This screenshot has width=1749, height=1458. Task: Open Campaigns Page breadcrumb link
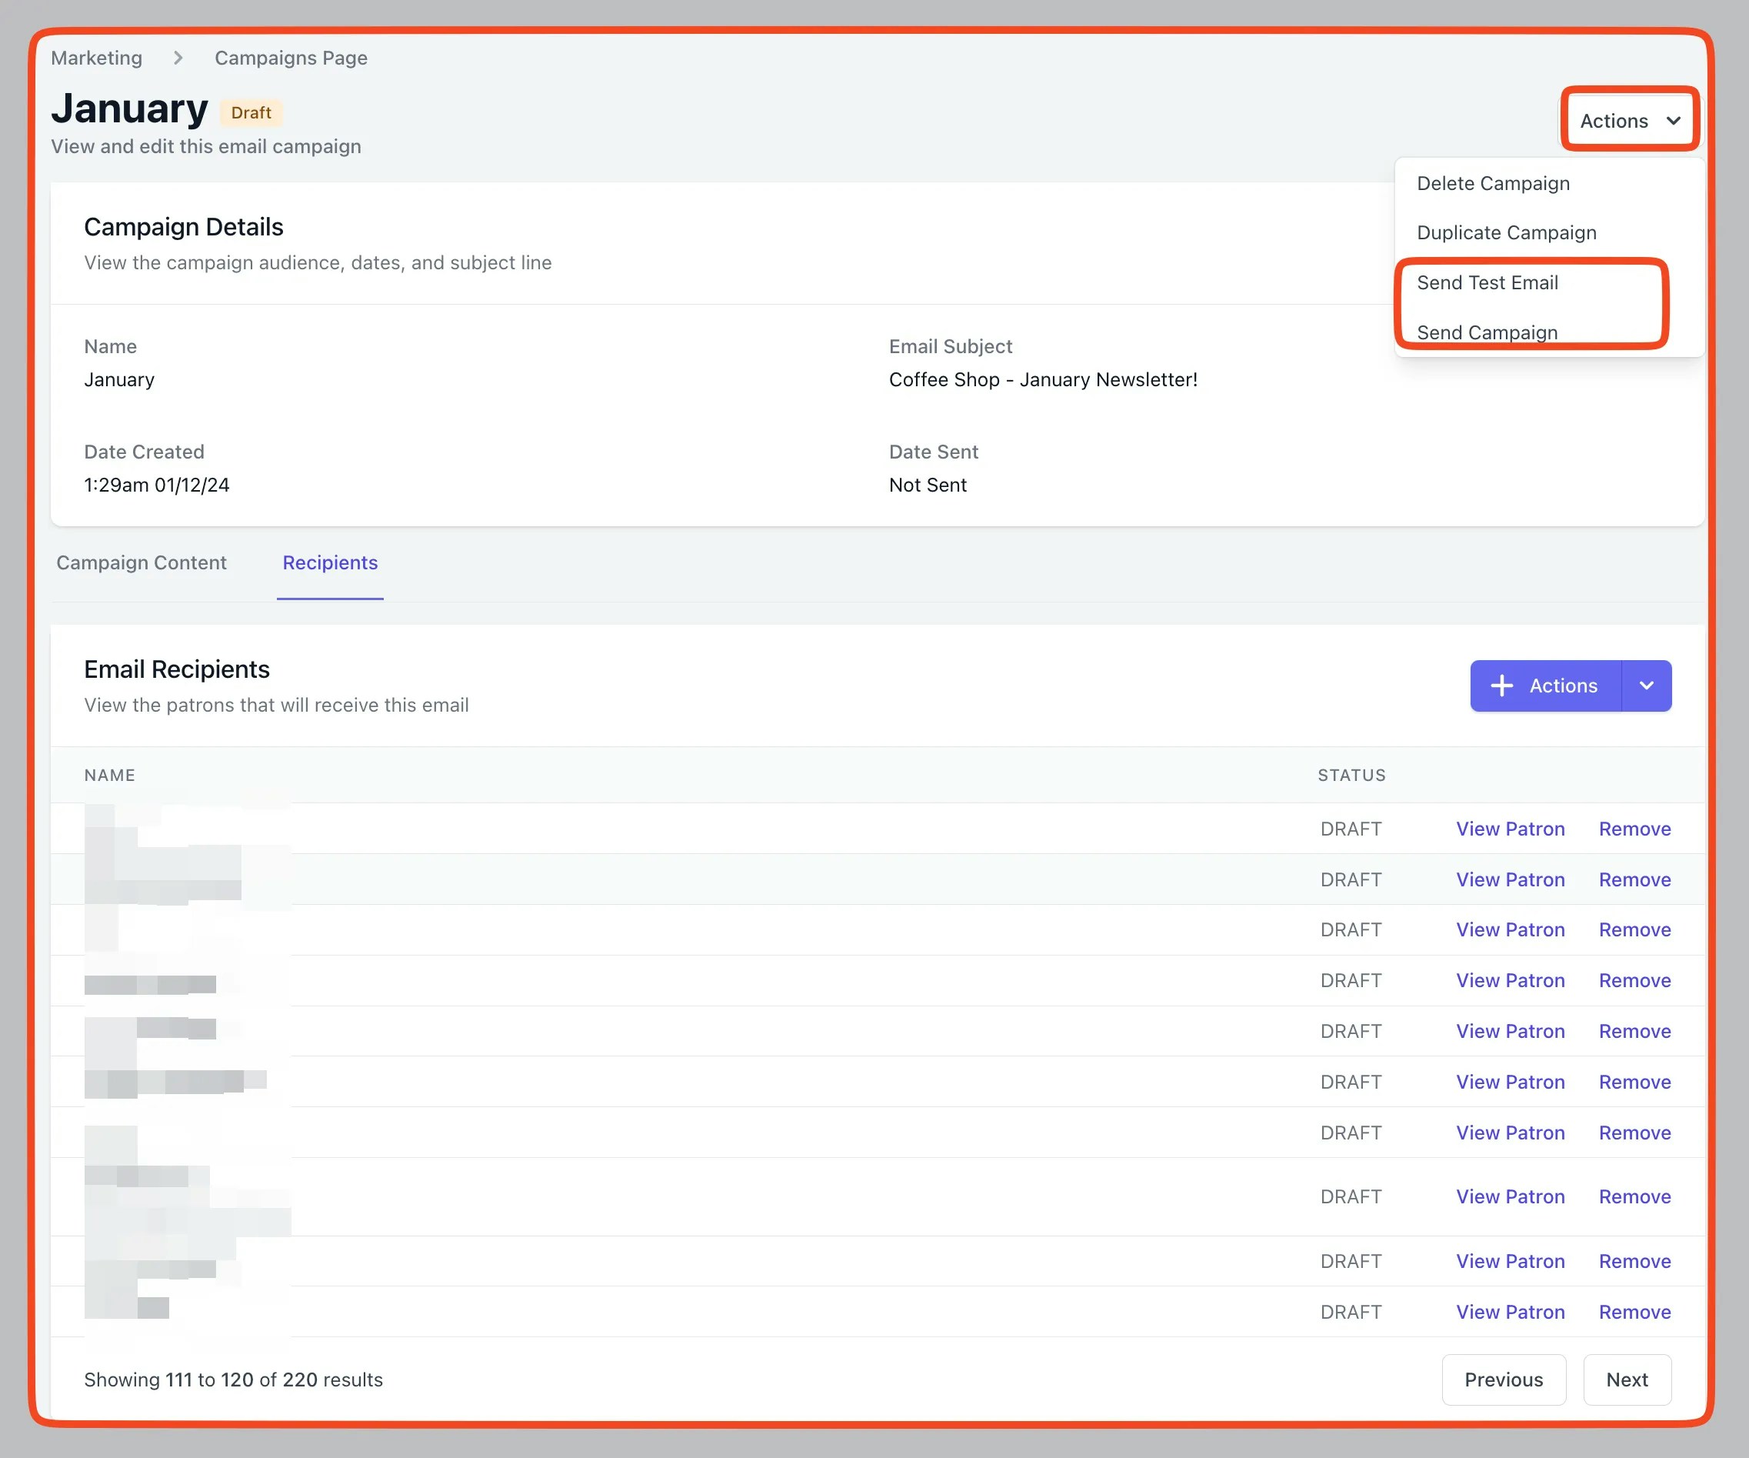291,58
